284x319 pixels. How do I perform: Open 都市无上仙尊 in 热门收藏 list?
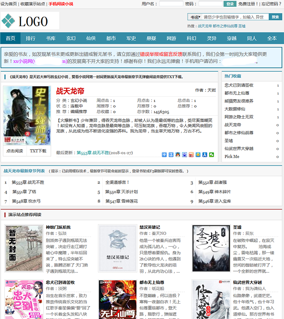click(x=237, y=93)
